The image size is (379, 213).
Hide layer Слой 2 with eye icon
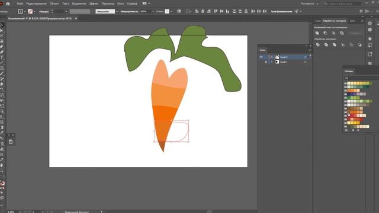[261, 57]
